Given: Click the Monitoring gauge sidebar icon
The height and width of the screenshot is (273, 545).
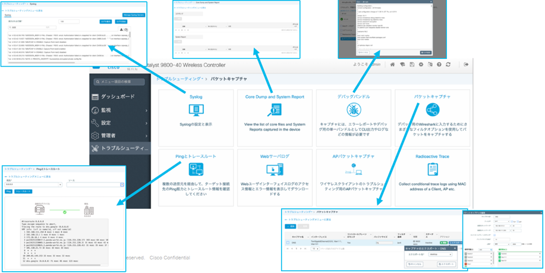Looking at the screenshot, I should point(95,110).
